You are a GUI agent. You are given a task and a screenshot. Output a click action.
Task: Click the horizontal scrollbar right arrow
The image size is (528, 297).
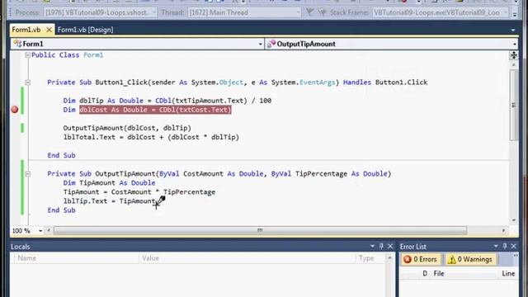click(x=504, y=230)
